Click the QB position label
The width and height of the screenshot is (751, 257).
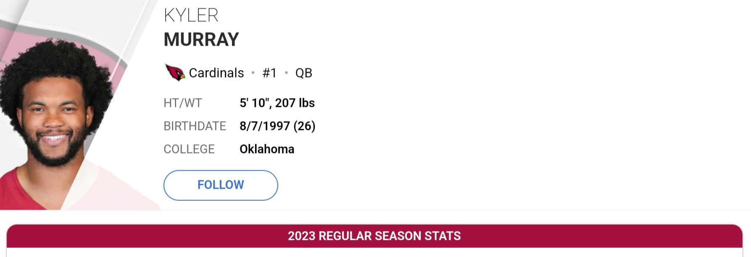[x=303, y=73]
